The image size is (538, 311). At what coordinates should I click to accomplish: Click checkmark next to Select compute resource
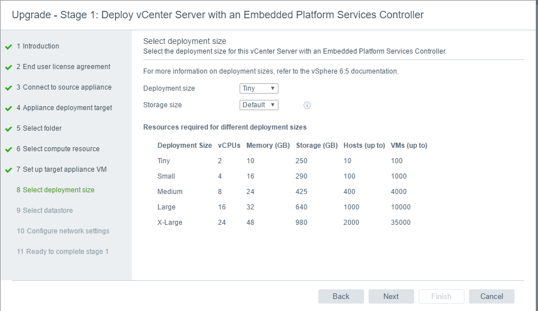pyautogui.click(x=9, y=150)
